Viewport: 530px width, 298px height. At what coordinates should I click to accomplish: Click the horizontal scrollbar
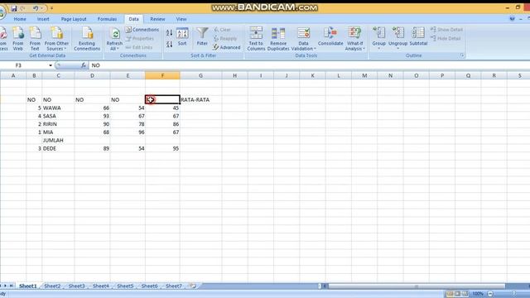tap(417, 286)
